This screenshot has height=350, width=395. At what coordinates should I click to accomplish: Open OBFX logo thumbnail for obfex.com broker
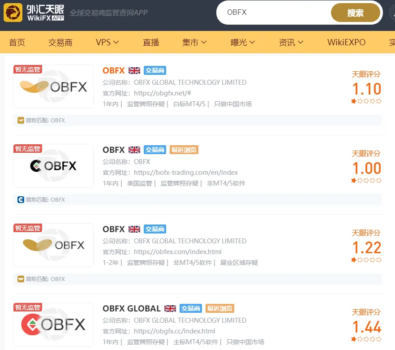(x=53, y=245)
